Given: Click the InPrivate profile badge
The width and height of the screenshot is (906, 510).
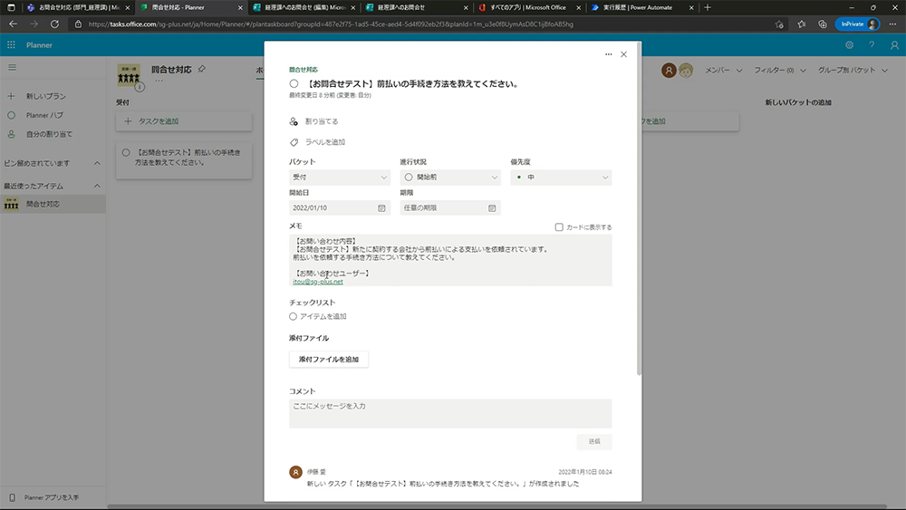Looking at the screenshot, I should [857, 24].
